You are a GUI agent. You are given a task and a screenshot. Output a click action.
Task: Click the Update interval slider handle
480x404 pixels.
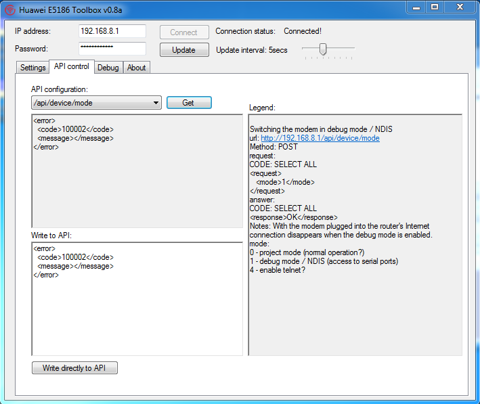[323, 49]
